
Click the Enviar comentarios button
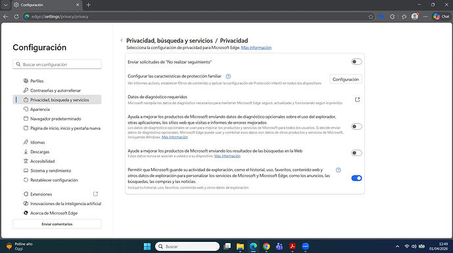pyautogui.click(x=57, y=224)
